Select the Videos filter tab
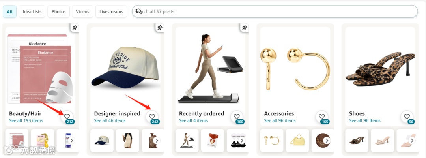The height and width of the screenshot is (158, 426). coord(82,11)
